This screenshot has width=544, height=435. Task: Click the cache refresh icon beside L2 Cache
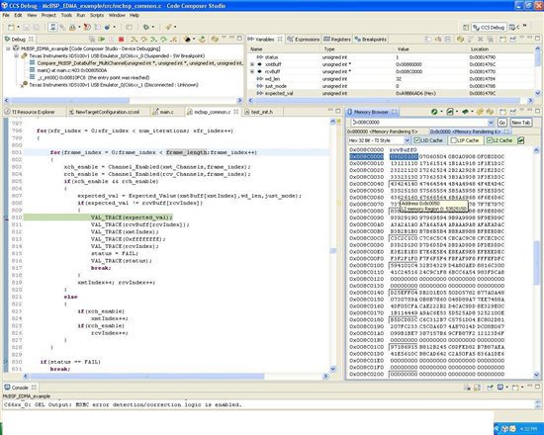tap(520, 140)
